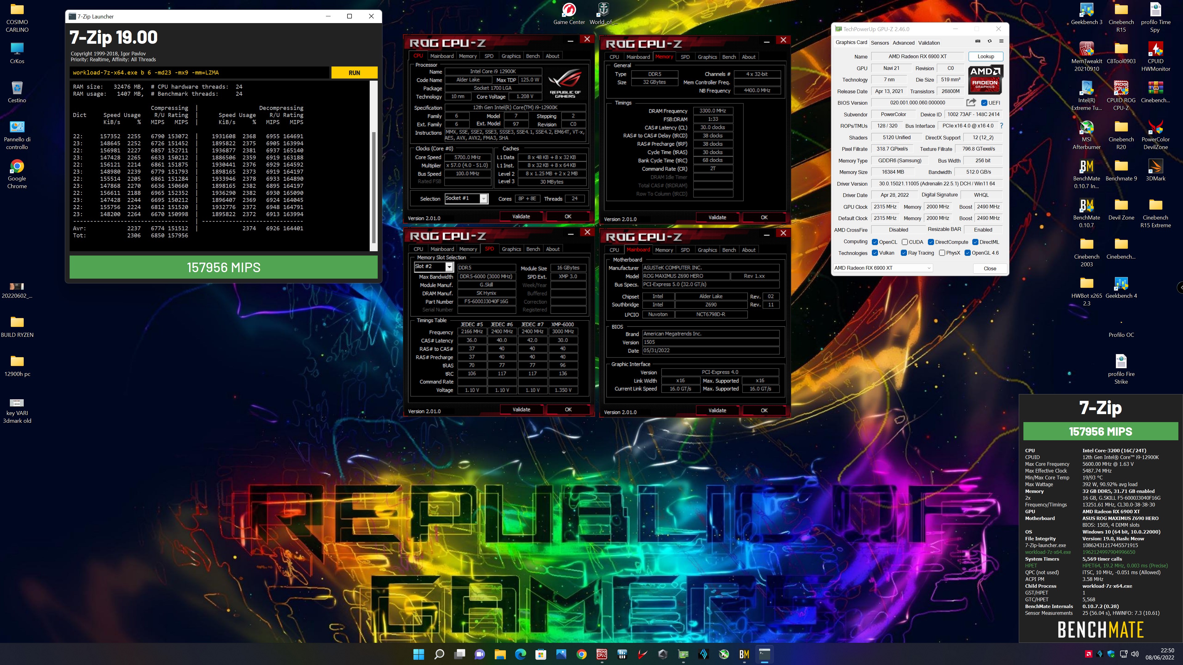Click the Lookup button in GPU-Z
Viewport: 1183px width, 665px height.
pyautogui.click(x=986, y=56)
